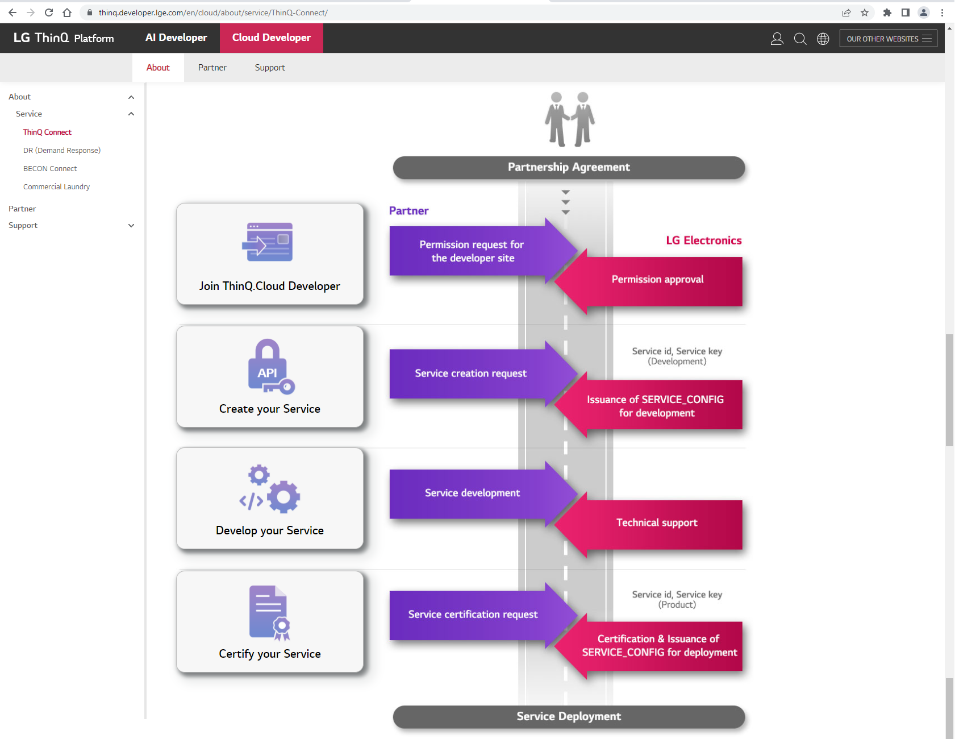The height and width of the screenshot is (739, 955).
Task: Click the Service Deployment banner
Action: 569,716
